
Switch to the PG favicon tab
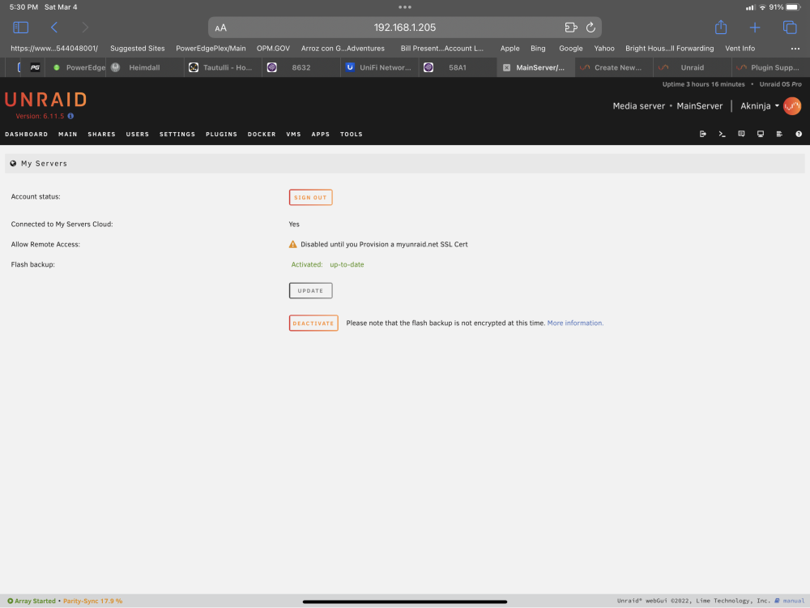tap(35, 68)
